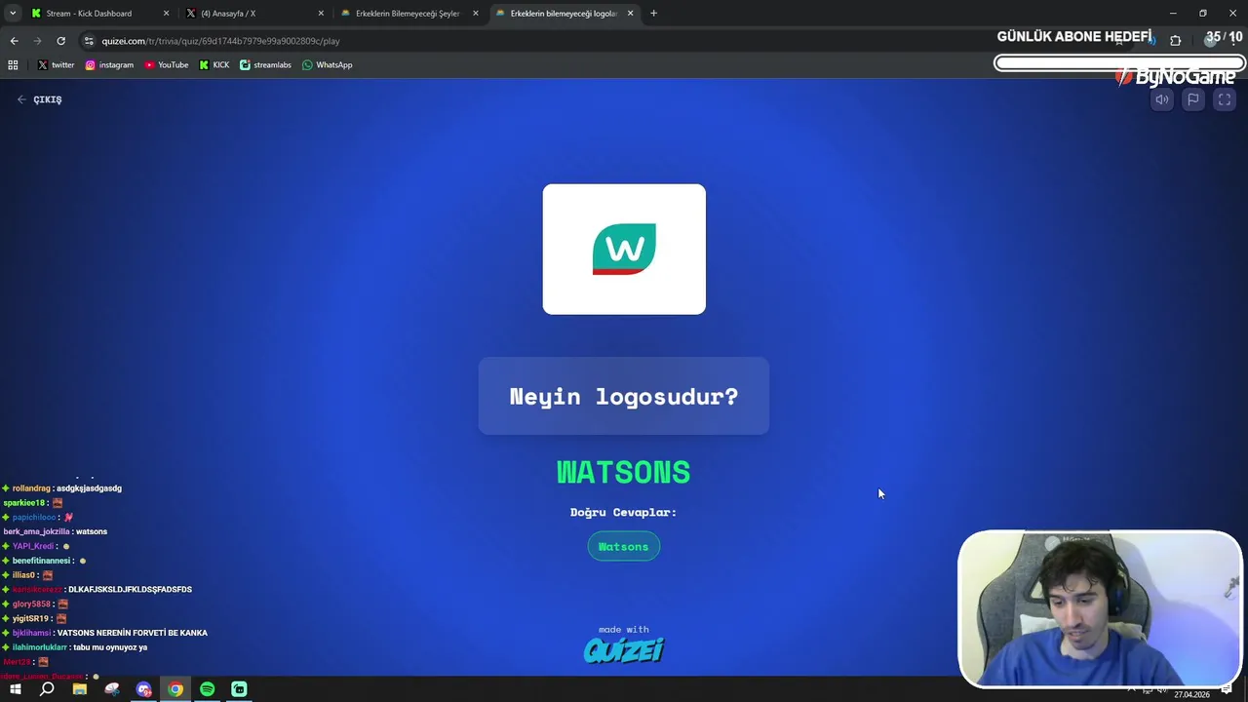Open the KICK bookmark
Screen dimensions: 1248x702
click(214, 65)
